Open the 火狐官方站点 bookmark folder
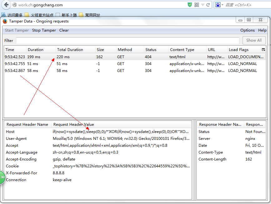Viewport: 271px width, 204px height. pos(39,15)
